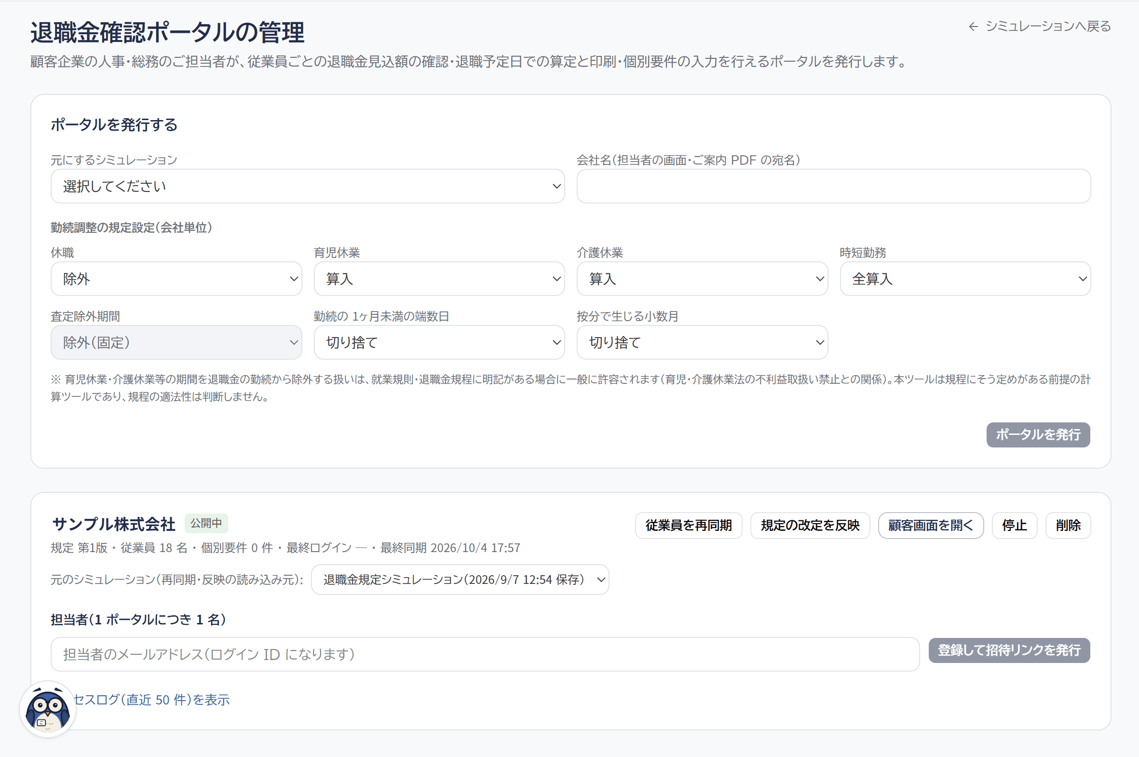Click the 顧客画面を開く button
Screen dimensions: 1139x757
click(931, 525)
